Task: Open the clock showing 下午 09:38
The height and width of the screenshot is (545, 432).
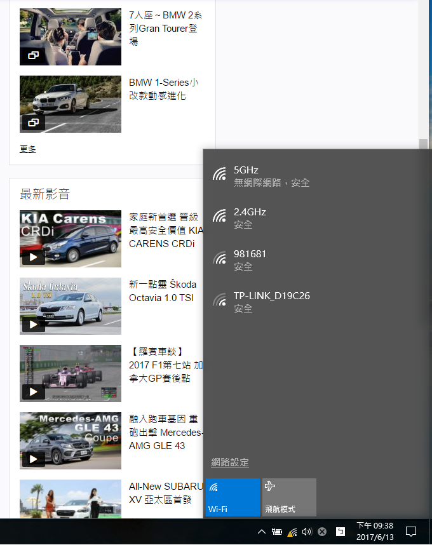Action: pyautogui.click(x=375, y=532)
